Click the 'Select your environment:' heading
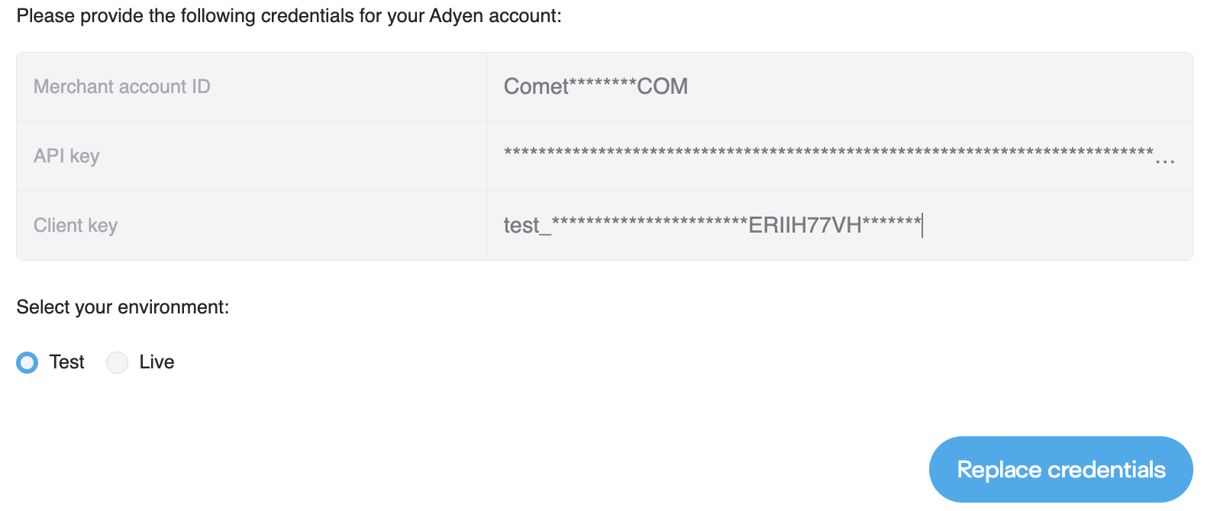The height and width of the screenshot is (511, 1217). click(x=123, y=307)
